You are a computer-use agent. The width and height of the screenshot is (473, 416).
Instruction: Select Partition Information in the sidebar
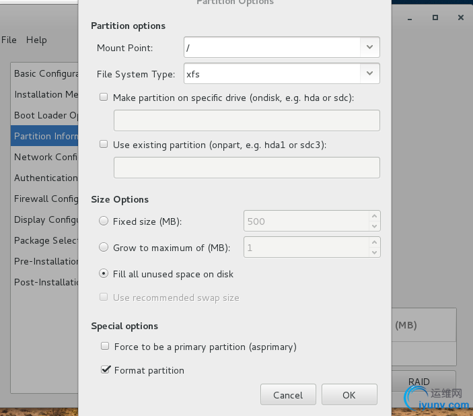(x=46, y=136)
